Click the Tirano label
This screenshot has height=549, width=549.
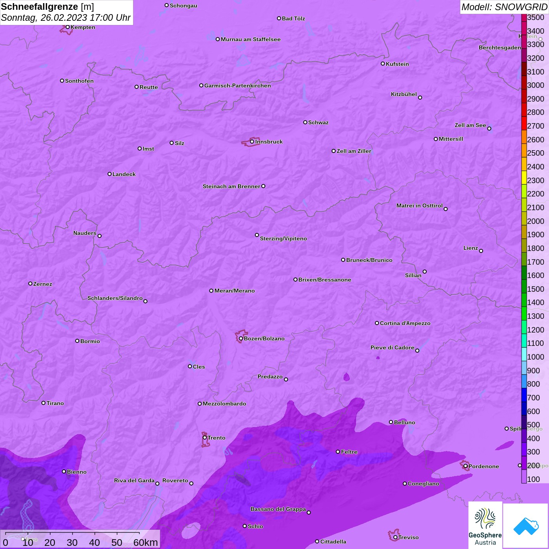click(55, 403)
